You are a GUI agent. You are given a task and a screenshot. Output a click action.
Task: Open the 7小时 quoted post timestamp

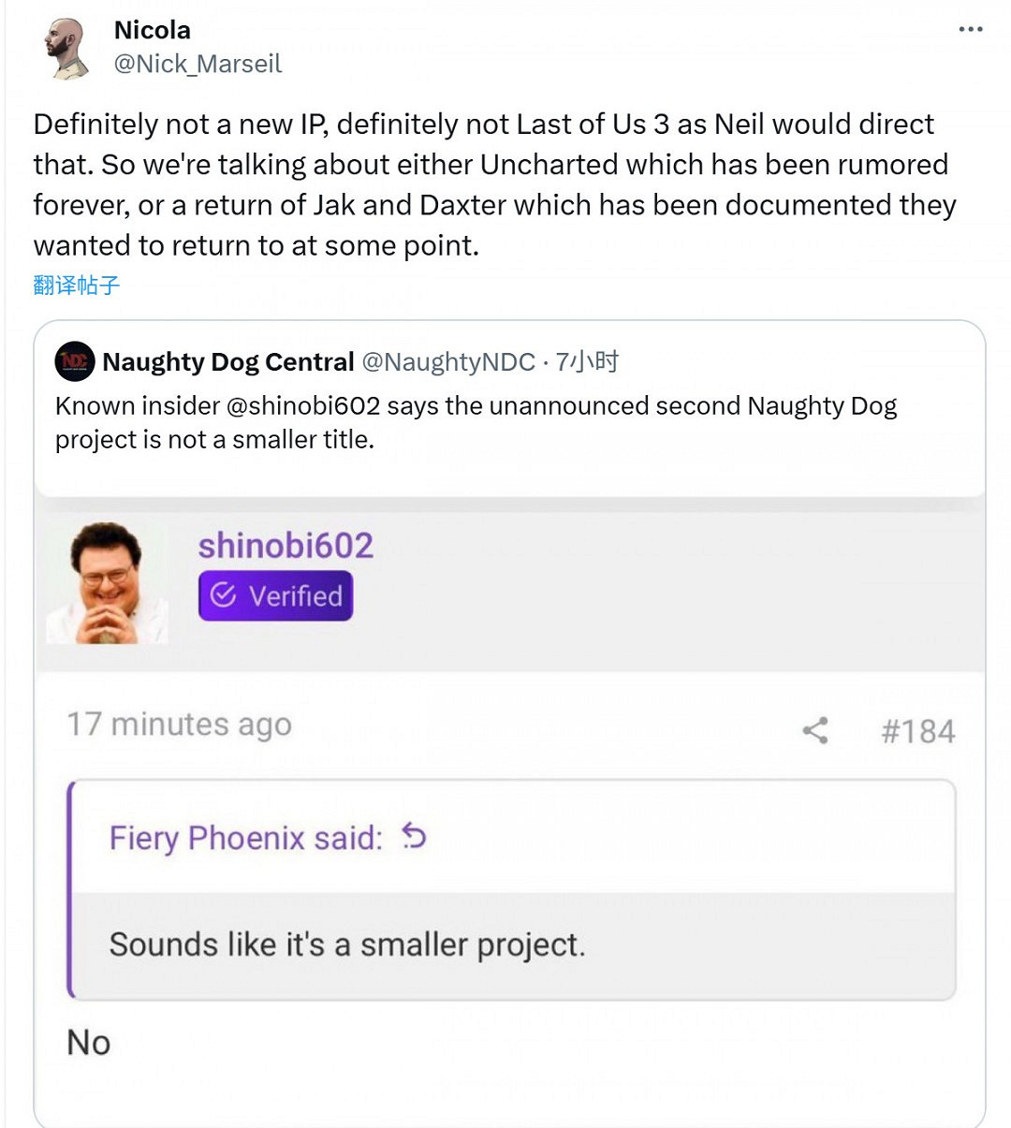(x=587, y=362)
